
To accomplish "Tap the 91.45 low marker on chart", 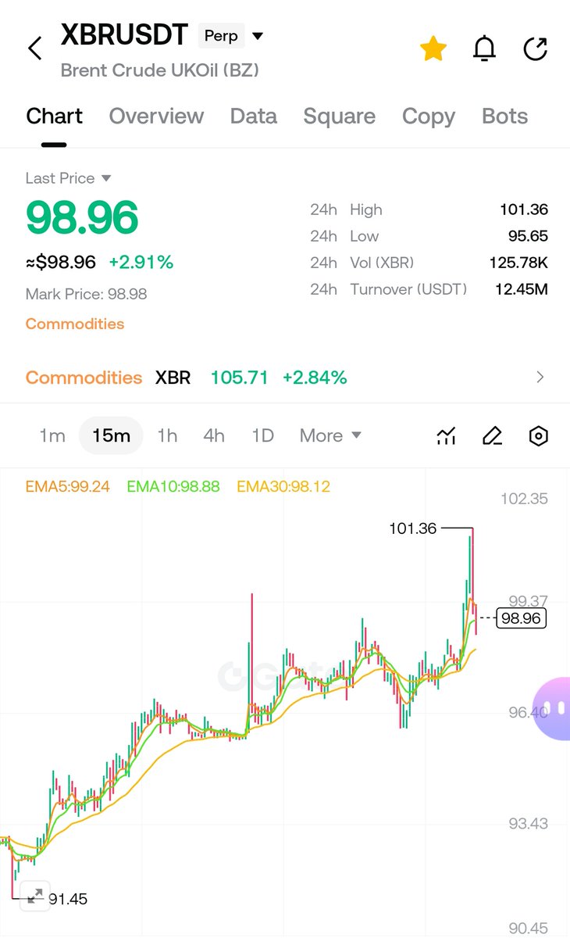I will (68, 899).
